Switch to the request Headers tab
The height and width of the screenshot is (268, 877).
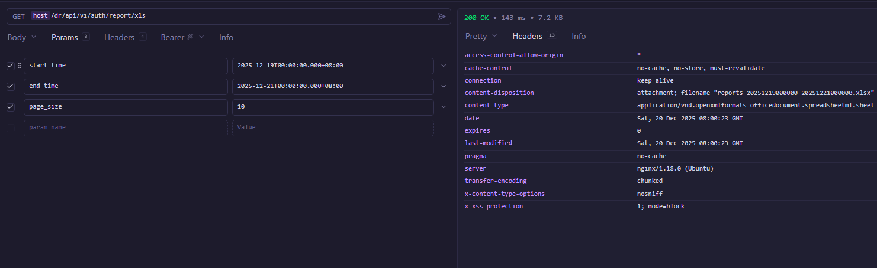click(x=120, y=37)
